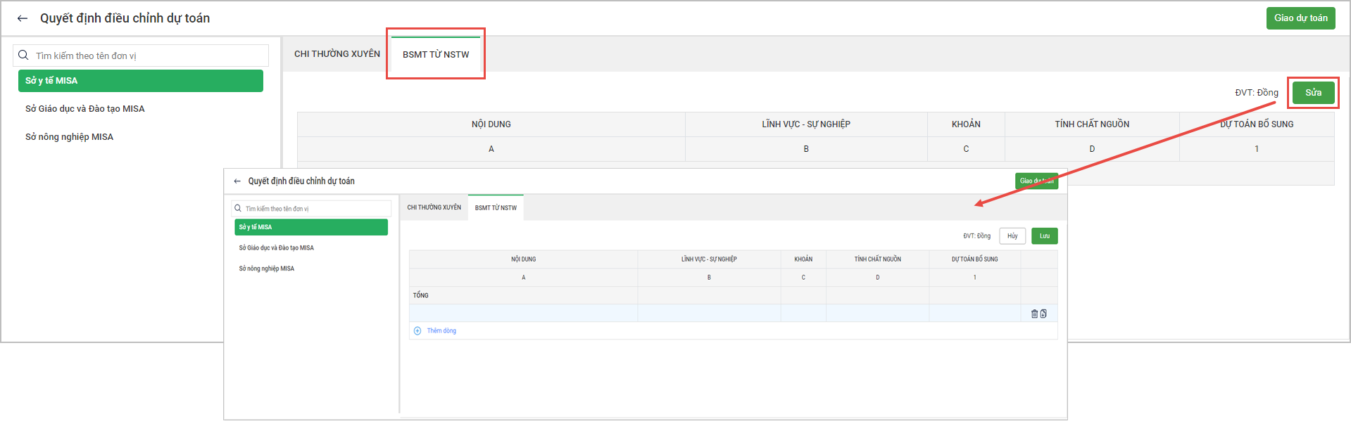Click the Thêm dòng link to add row
Viewport: 1351px width, 426px height.
click(441, 330)
